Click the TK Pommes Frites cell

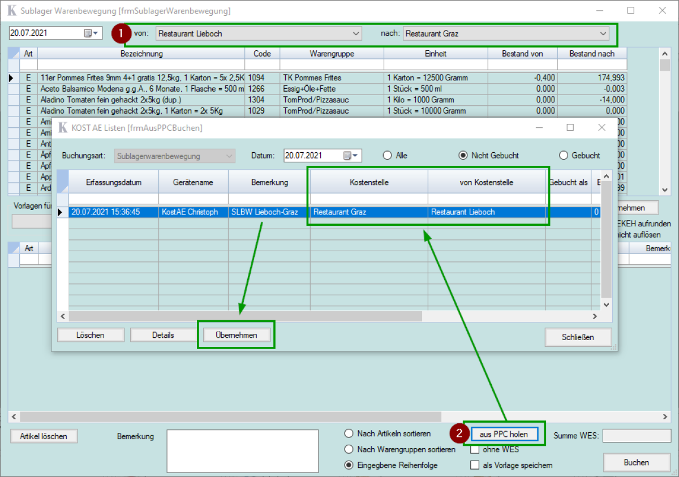tap(332, 78)
